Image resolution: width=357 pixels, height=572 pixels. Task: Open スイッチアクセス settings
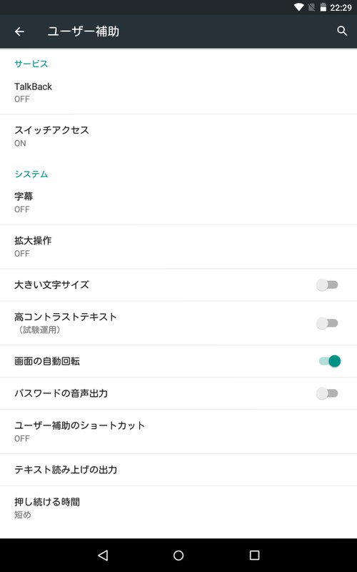coord(178,137)
